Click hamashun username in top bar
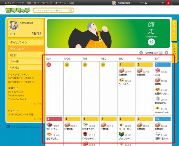This screenshot has height=146, width=179. coord(124,3)
